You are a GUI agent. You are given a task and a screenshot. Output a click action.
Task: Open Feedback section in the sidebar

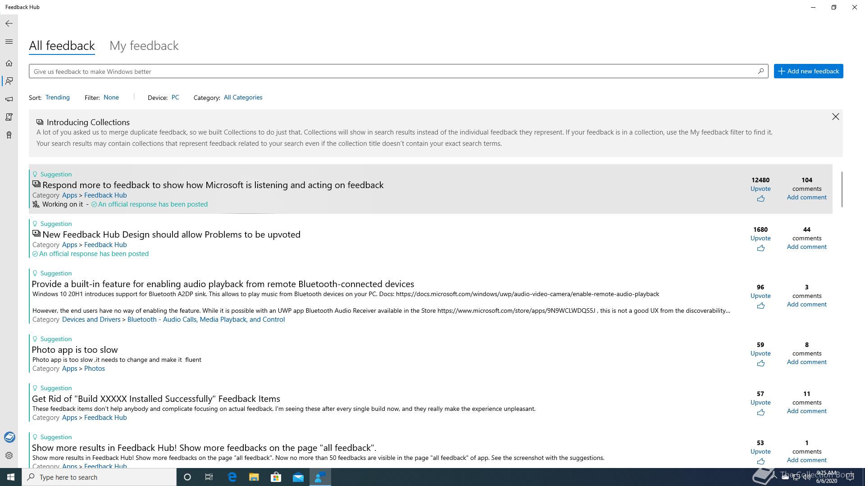9,81
